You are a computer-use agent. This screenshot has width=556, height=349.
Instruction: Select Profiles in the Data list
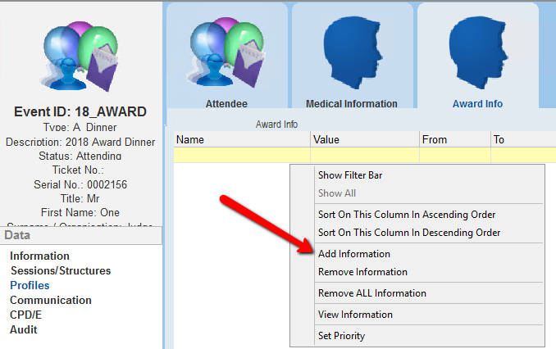[30, 286]
